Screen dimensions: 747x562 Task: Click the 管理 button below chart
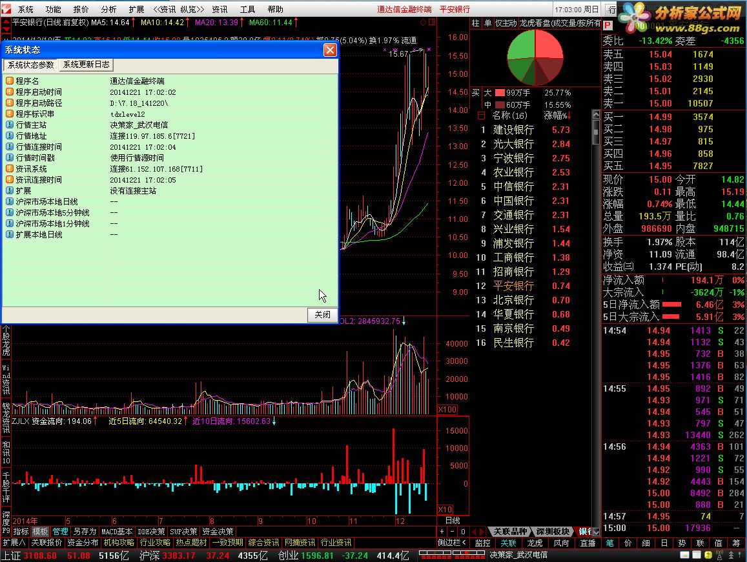click(60, 532)
